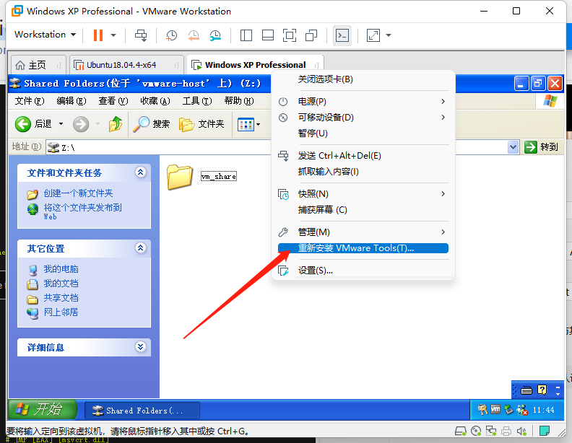This screenshot has width=572, height=443.
Task: Open 共享文档 link
Action: point(61,298)
